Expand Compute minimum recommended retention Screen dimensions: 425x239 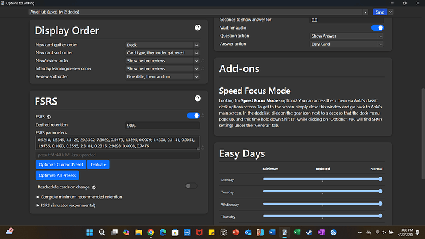click(x=79, y=197)
